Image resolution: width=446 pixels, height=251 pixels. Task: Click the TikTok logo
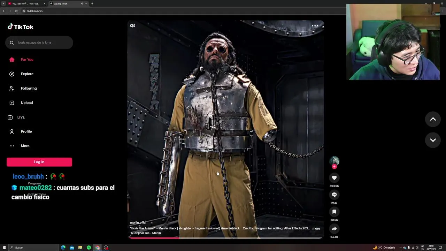(x=21, y=27)
